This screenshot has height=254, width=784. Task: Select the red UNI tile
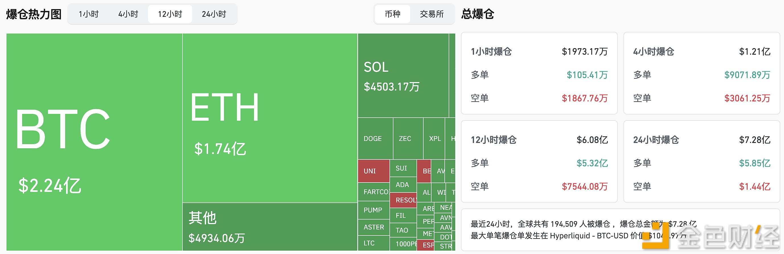[x=373, y=171]
